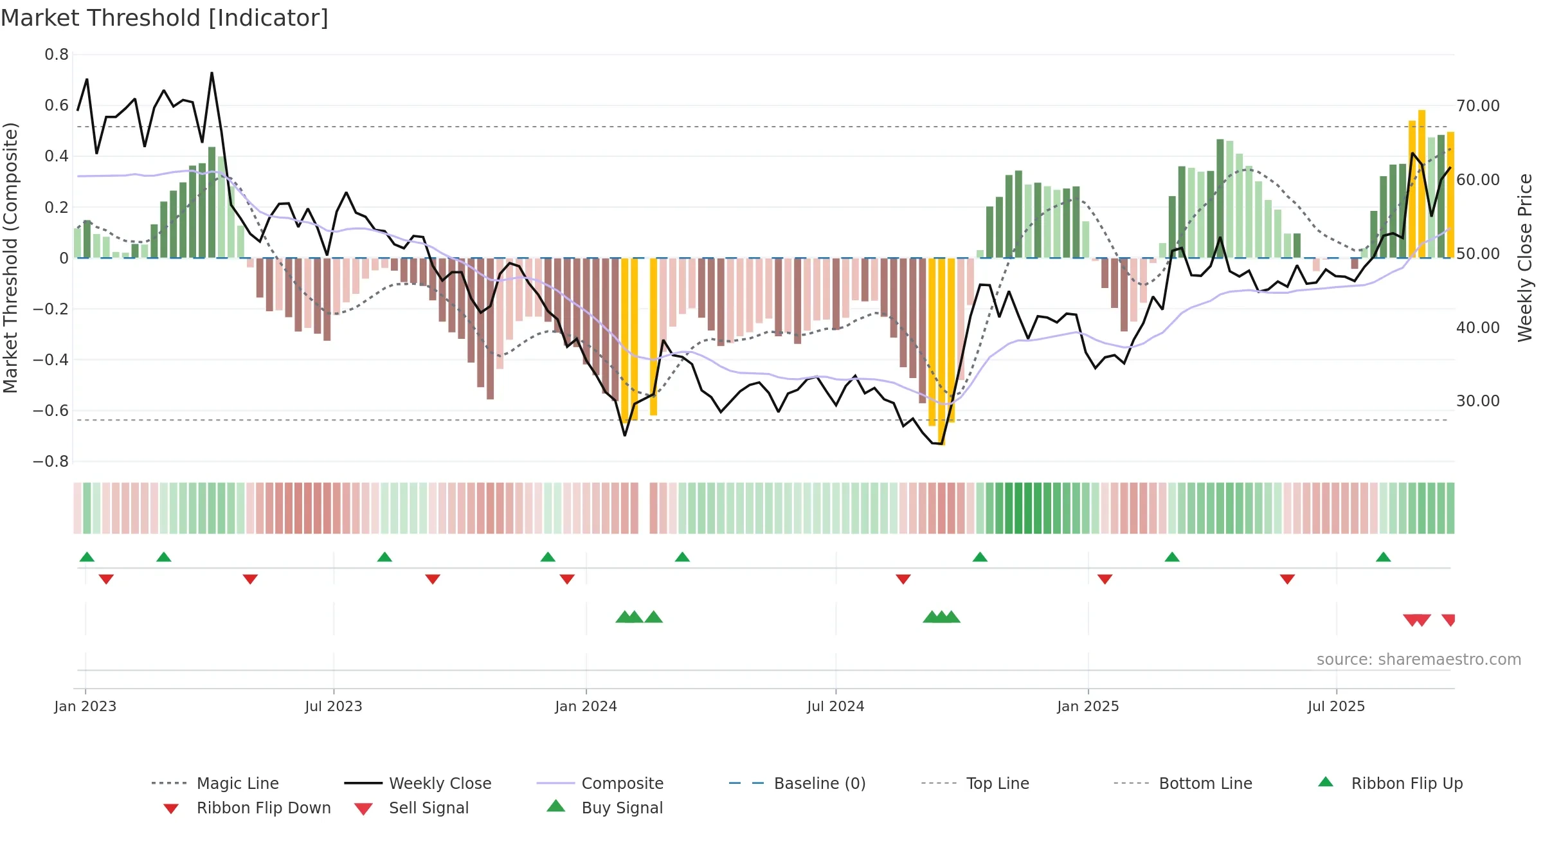Image resolution: width=1543 pixels, height=868 pixels.
Task: Click the 0.6 left axis tick
Action: point(57,105)
